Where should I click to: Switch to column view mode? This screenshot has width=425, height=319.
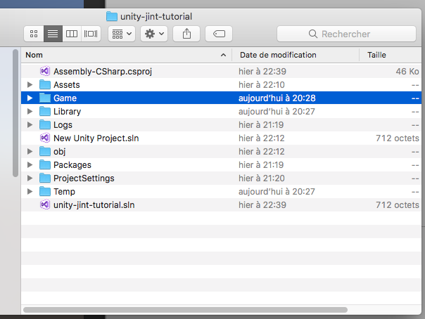[71, 34]
